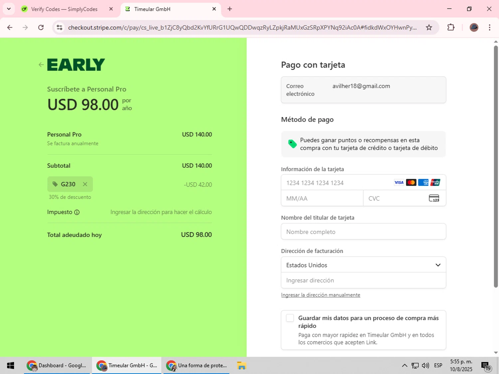This screenshot has height=374, width=499.
Task: Click the network tray icon
Action: pyautogui.click(x=415, y=366)
